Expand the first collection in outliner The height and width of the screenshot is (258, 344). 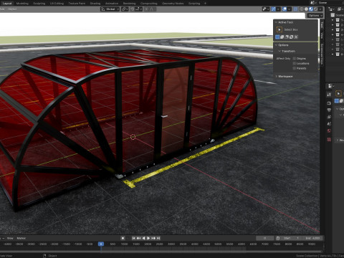333,20
